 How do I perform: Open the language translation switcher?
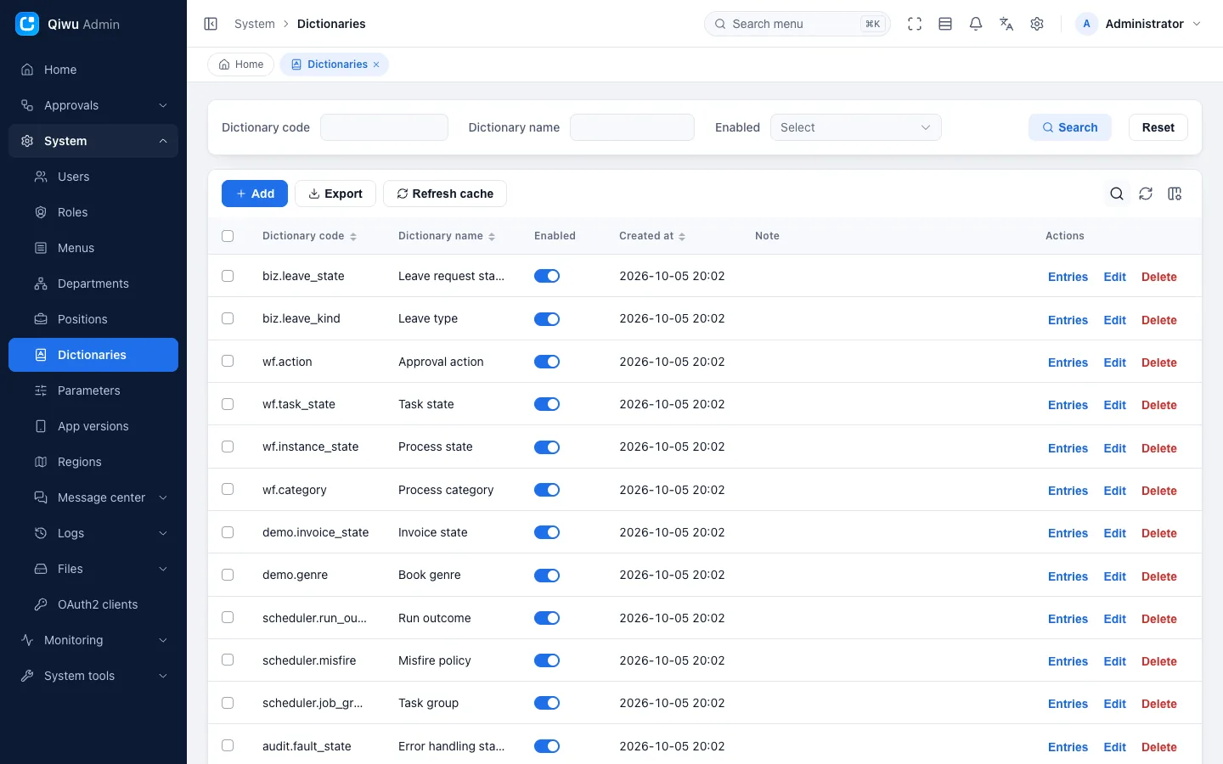pos(1006,24)
